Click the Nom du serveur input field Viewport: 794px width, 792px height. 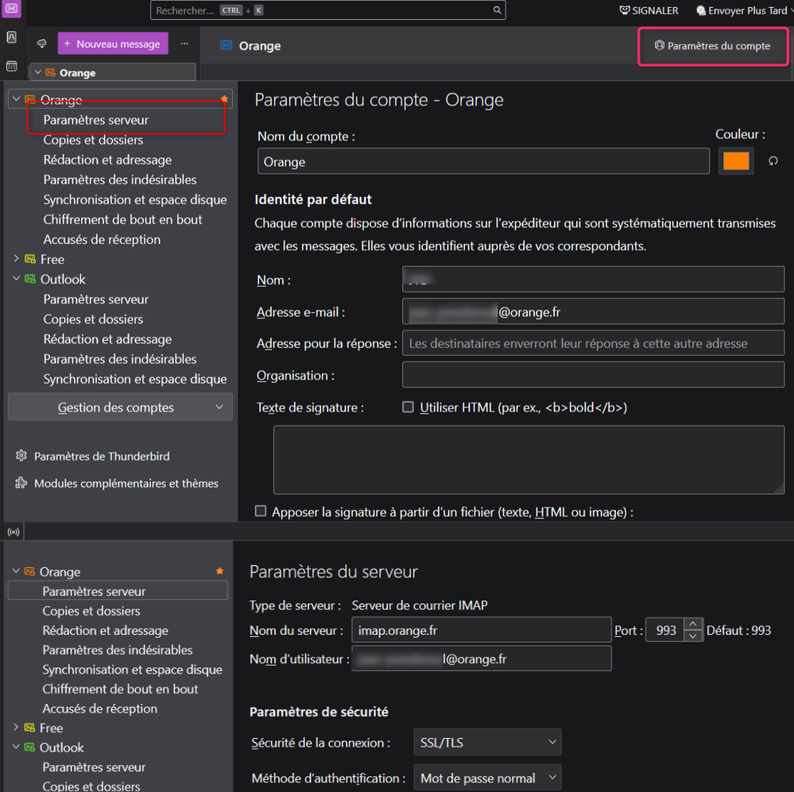[481, 630]
